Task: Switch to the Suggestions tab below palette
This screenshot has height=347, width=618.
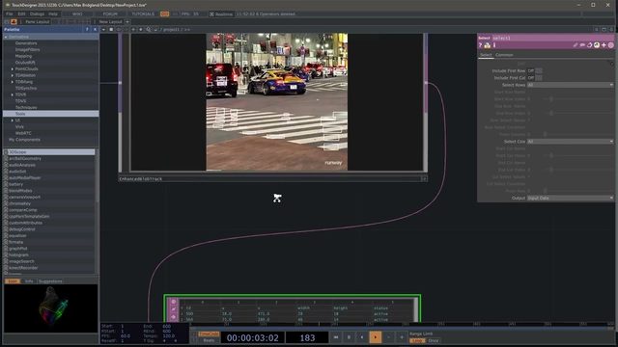Action: (50, 280)
